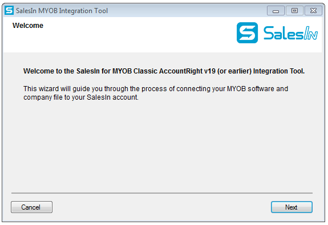This screenshot has height=225, width=328.
Task: Click the words 'Integration Tool.' in bold heading
Action: click(x=279, y=71)
